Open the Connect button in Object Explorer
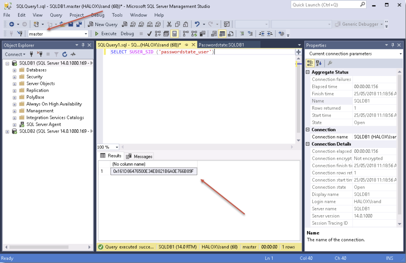 [15, 54]
